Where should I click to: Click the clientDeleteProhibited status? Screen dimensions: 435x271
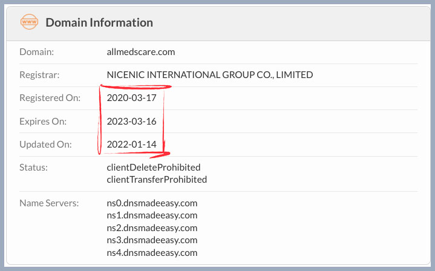153,167
